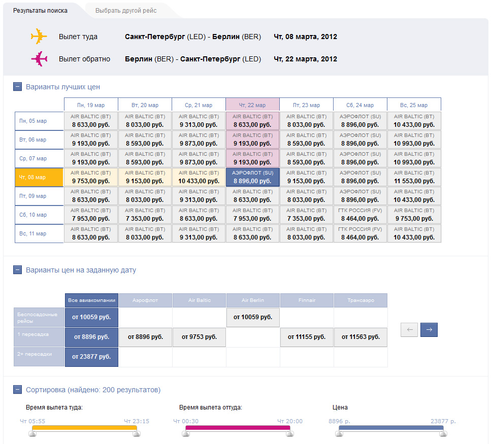The width and height of the screenshot is (491, 444).
Task: Click the right handle of the price slider
Action: point(444,433)
